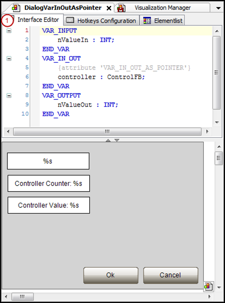Click the visualization canvas scroll down arrow
This screenshot has height=303, width=225.
tap(219, 287)
